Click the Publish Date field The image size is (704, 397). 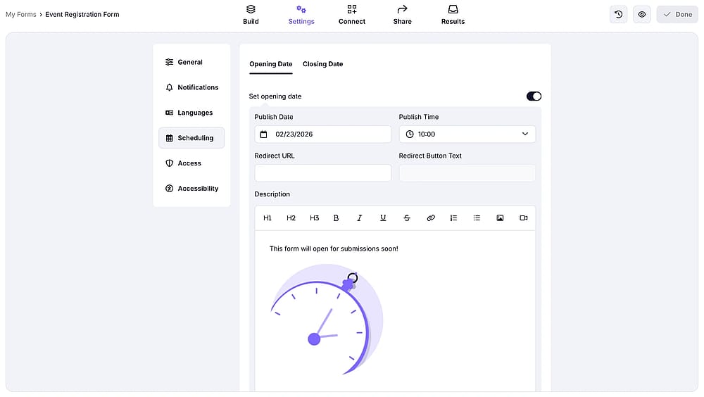[x=323, y=134]
